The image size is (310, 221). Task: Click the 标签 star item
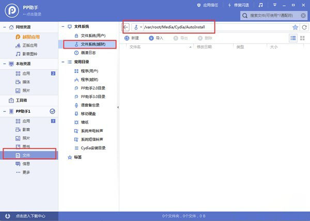[75, 157]
